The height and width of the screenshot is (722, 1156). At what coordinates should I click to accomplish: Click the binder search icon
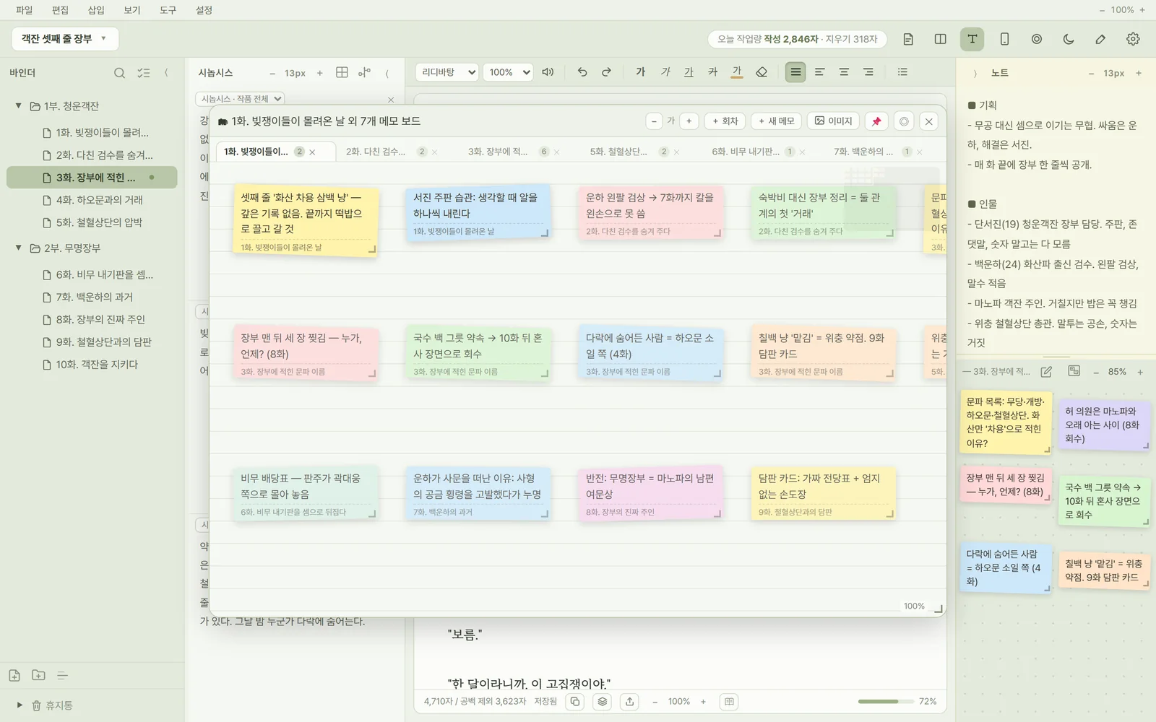(x=119, y=73)
